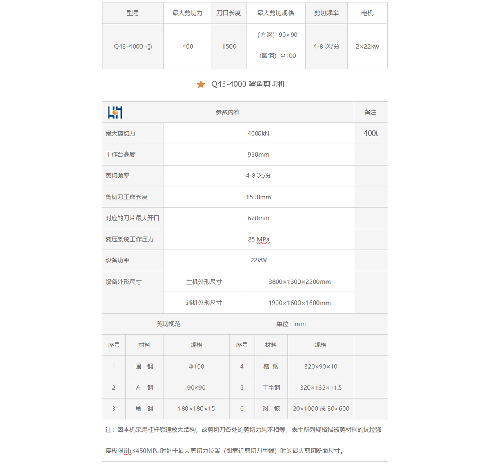Select the 2×22kw motor cell
This screenshot has height=464, width=490.
[x=367, y=47]
